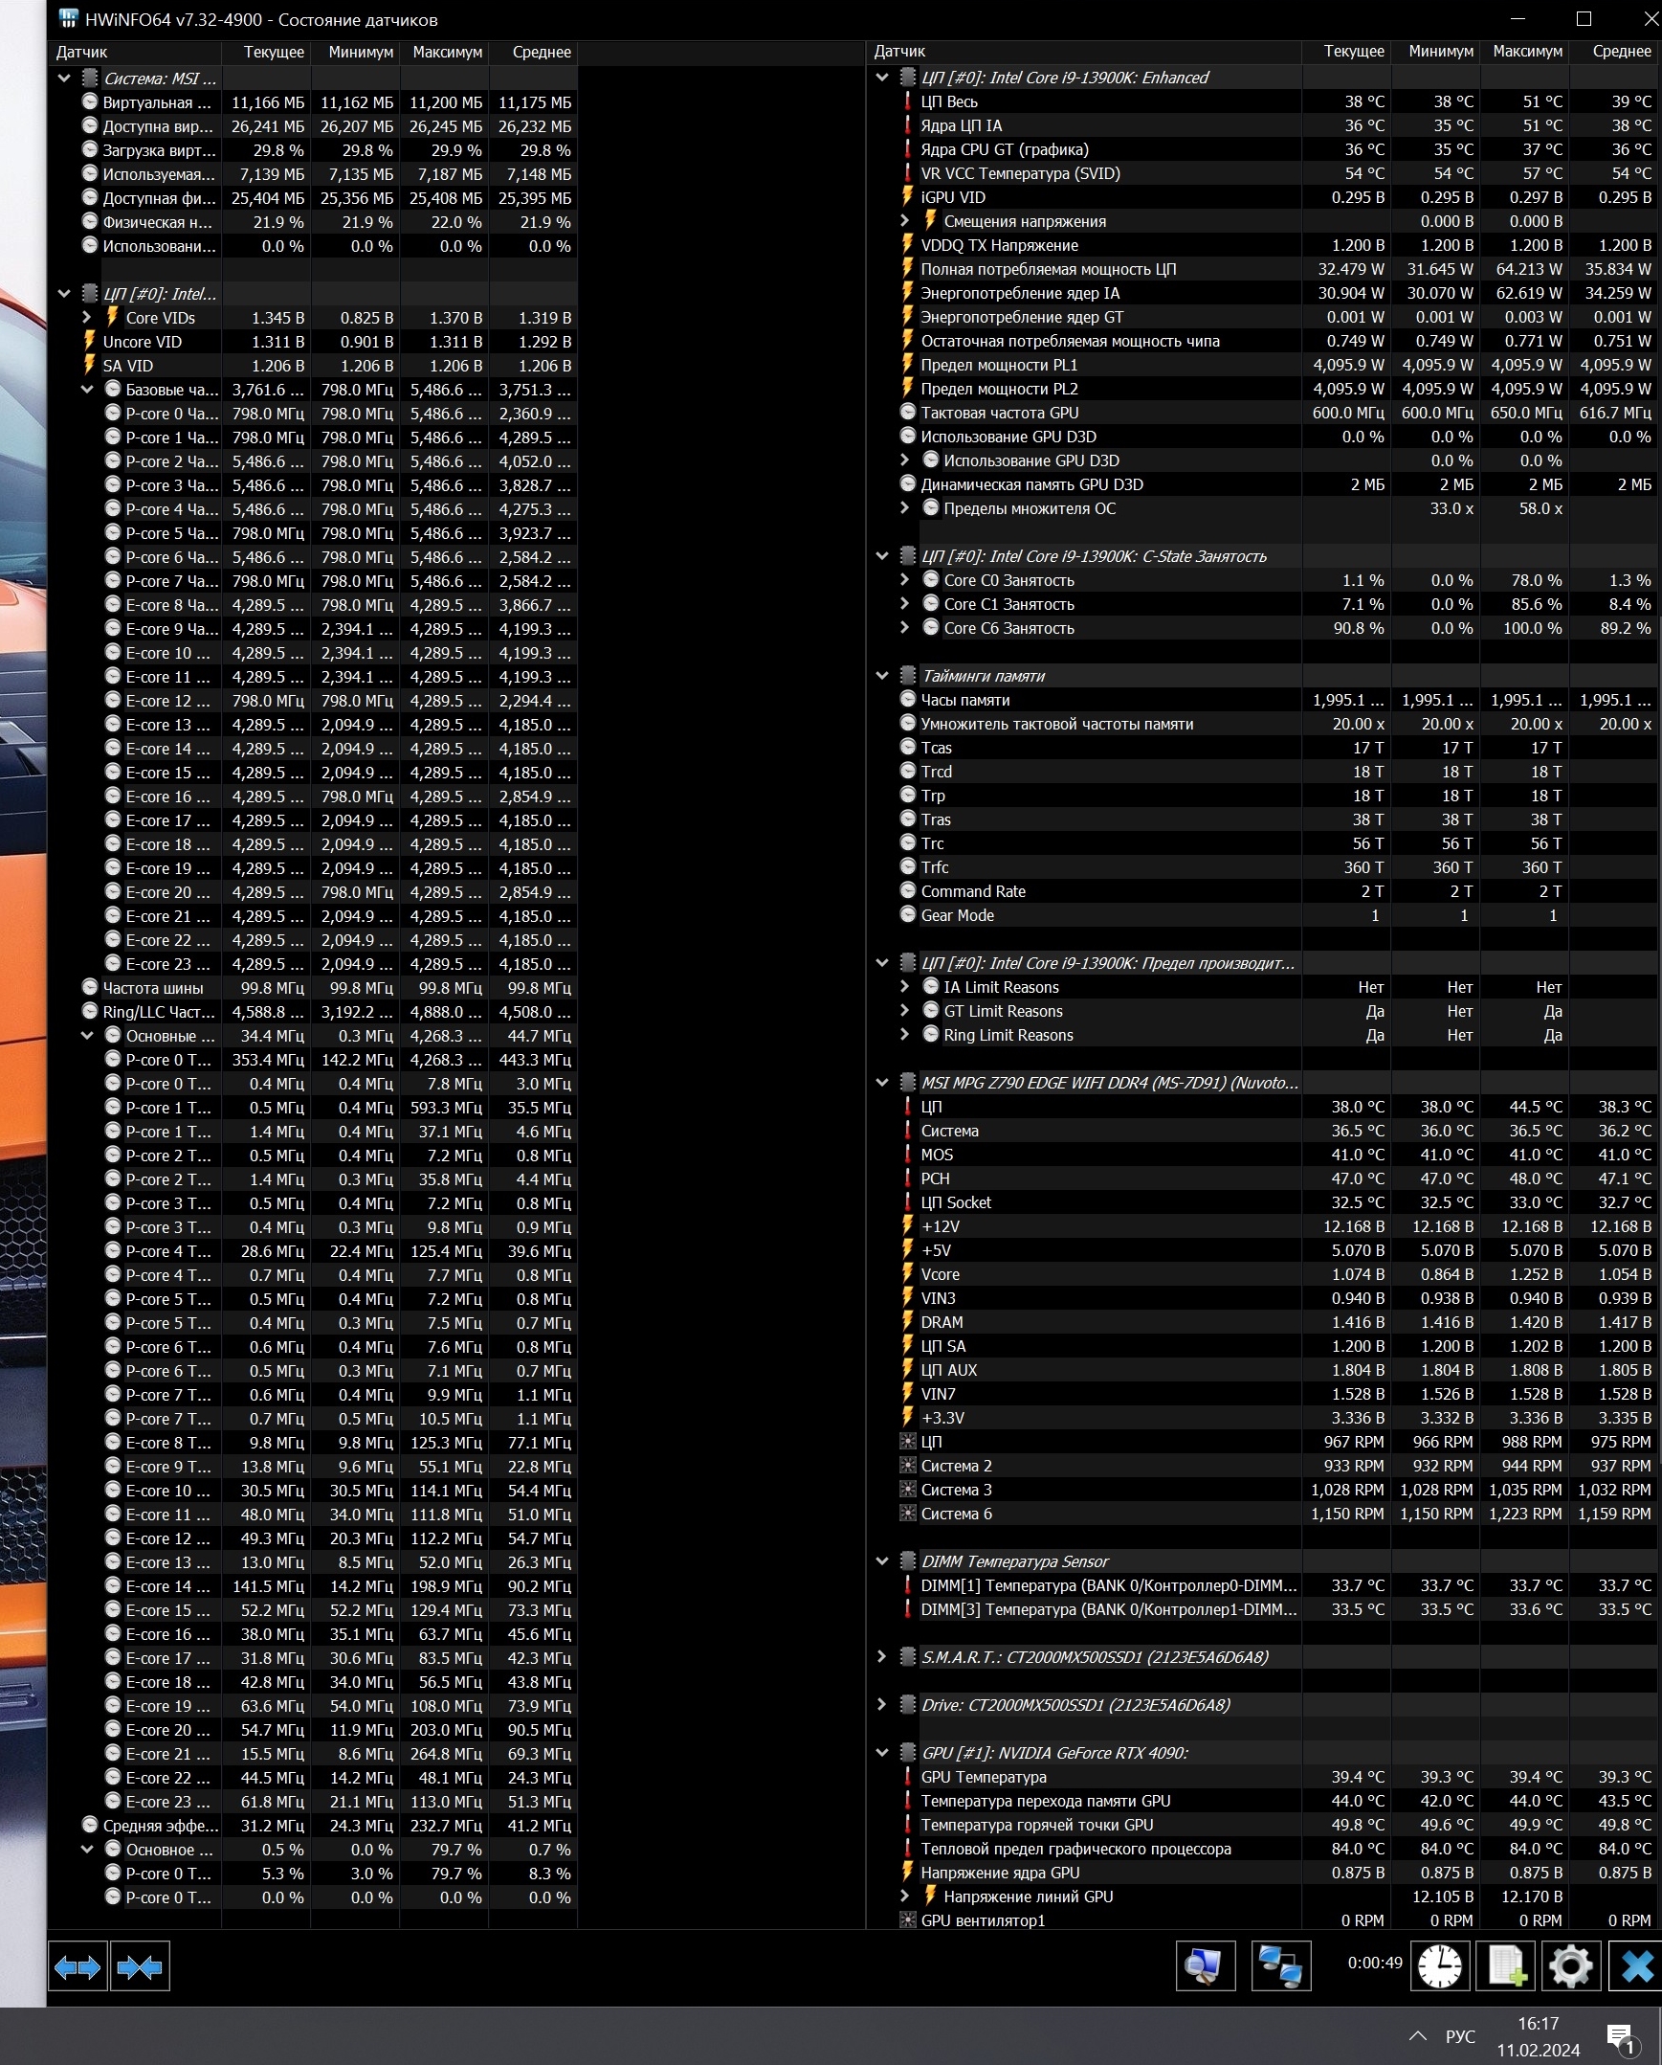
Task: Expand the Core VIDs sub-tree
Action: (x=87, y=318)
